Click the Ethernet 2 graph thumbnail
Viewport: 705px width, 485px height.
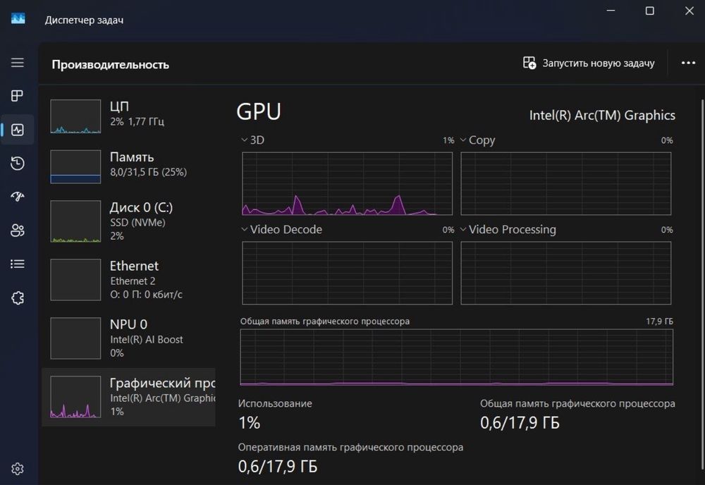click(75, 280)
